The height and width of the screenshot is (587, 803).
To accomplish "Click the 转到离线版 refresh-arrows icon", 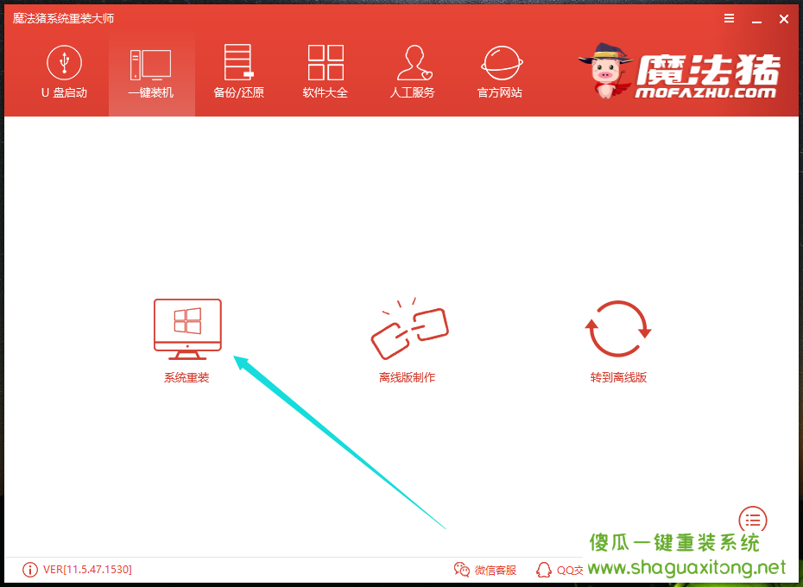I will 618,328.
